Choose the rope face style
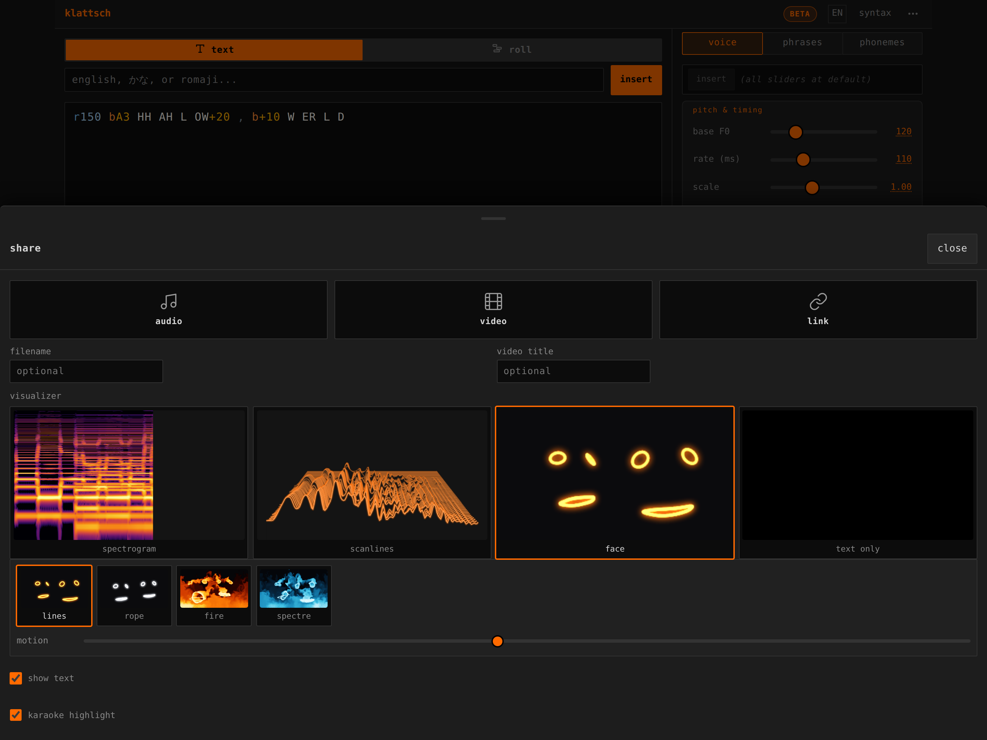Screen dimensions: 987x740 [134, 595]
